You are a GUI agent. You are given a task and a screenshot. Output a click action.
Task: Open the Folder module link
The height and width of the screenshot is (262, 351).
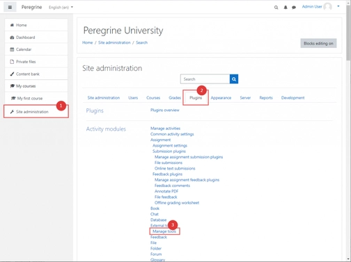click(156, 248)
